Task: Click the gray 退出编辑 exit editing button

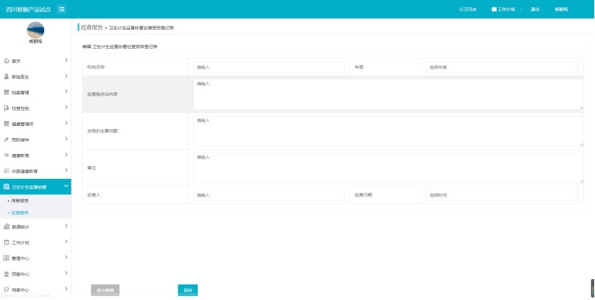Action: (x=105, y=290)
